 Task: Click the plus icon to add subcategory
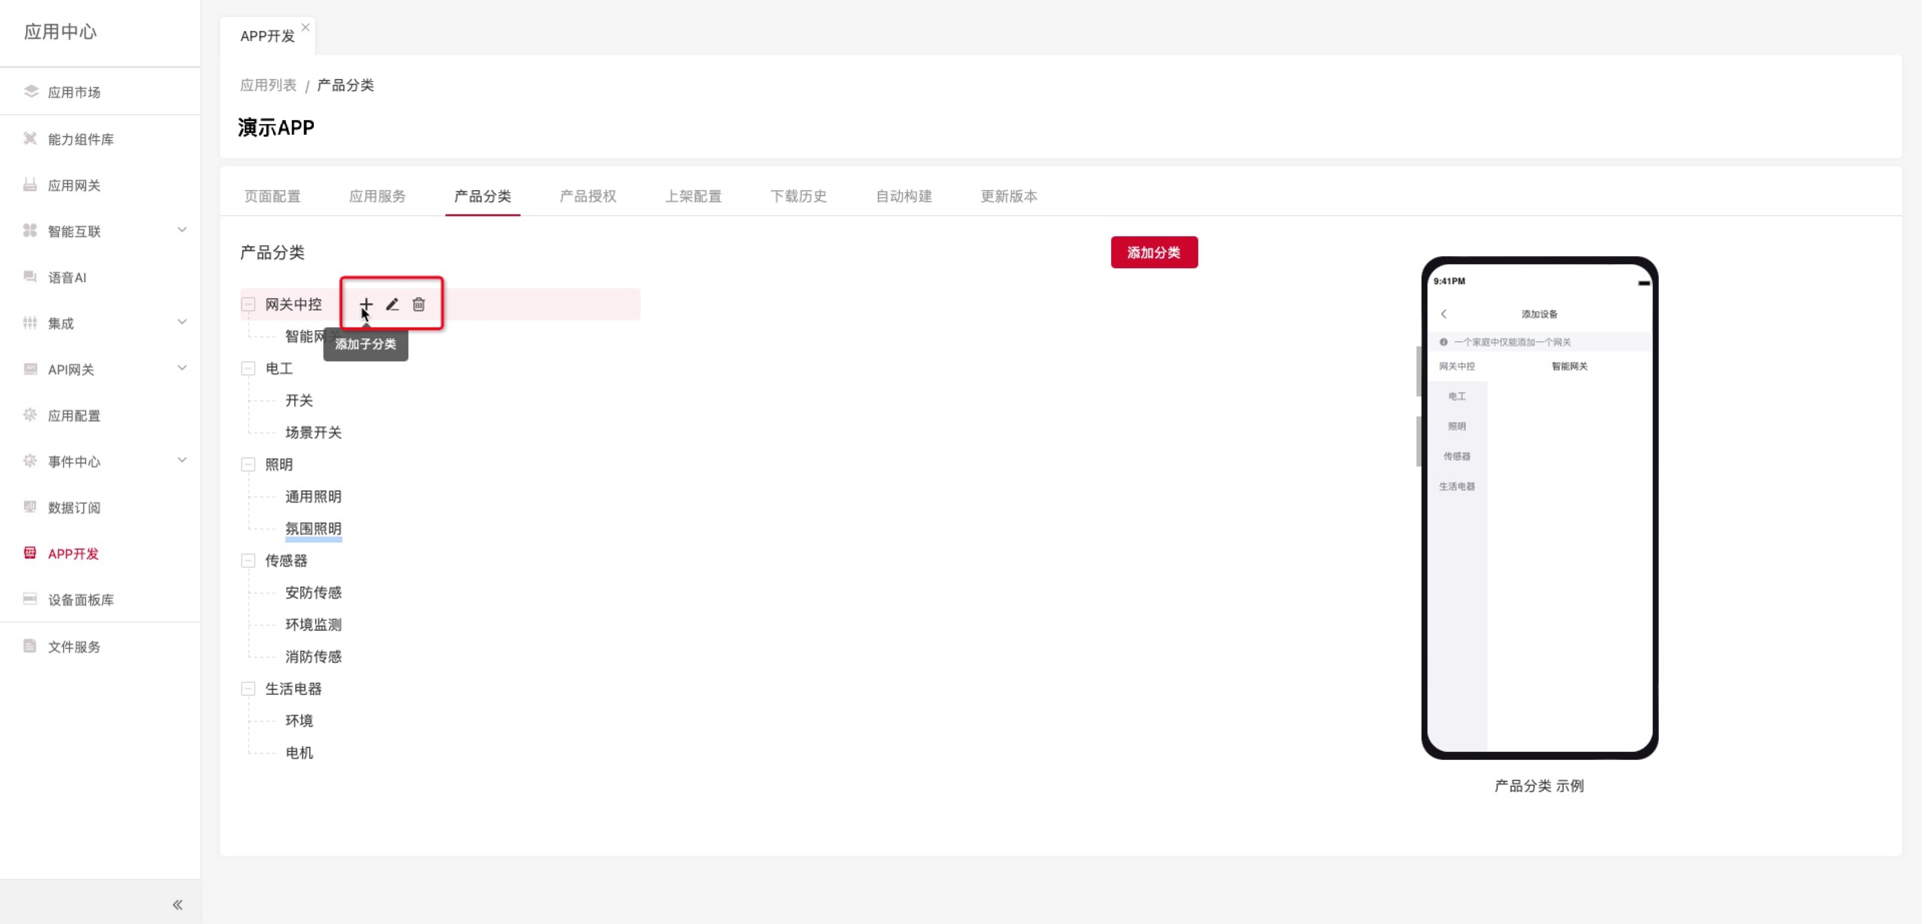pyautogui.click(x=365, y=304)
